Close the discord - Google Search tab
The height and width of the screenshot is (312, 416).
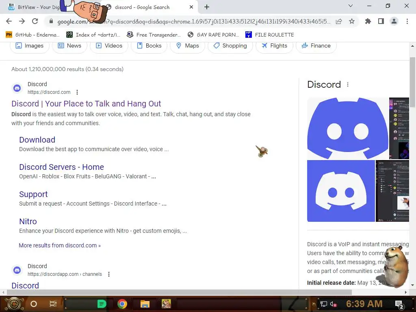click(191, 7)
